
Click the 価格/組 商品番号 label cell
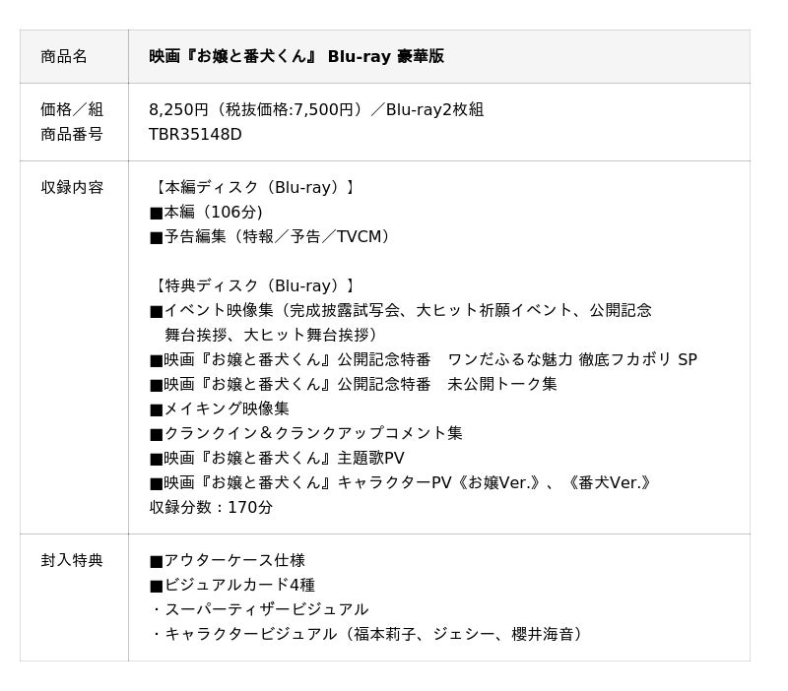coord(72,121)
